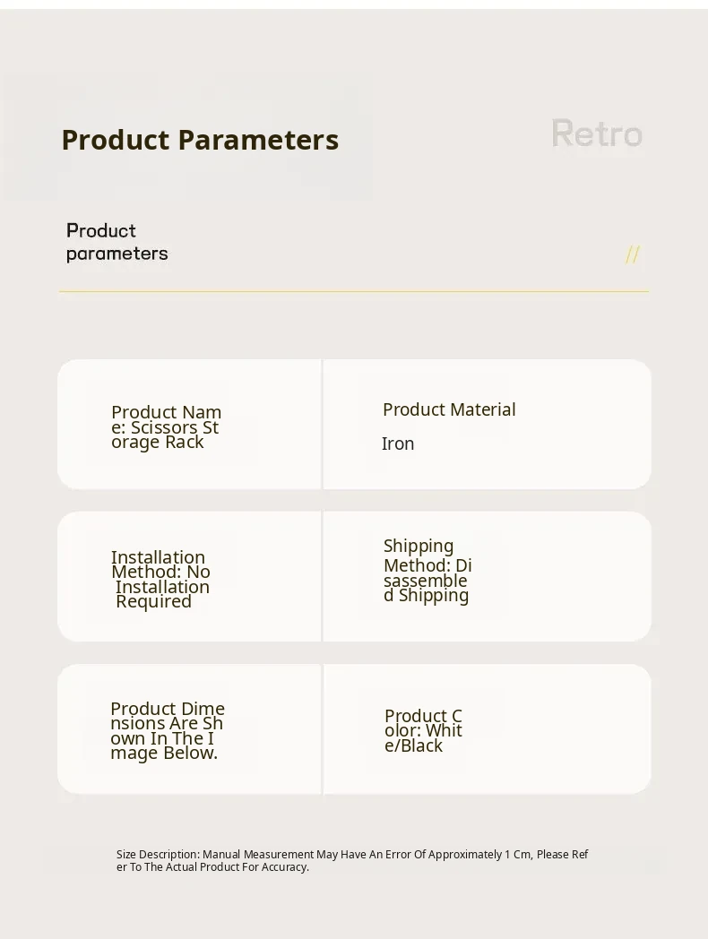Viewport: 708px width, 939px height.
Task: Click the word Required in installation card
Action: pos(153,601)
